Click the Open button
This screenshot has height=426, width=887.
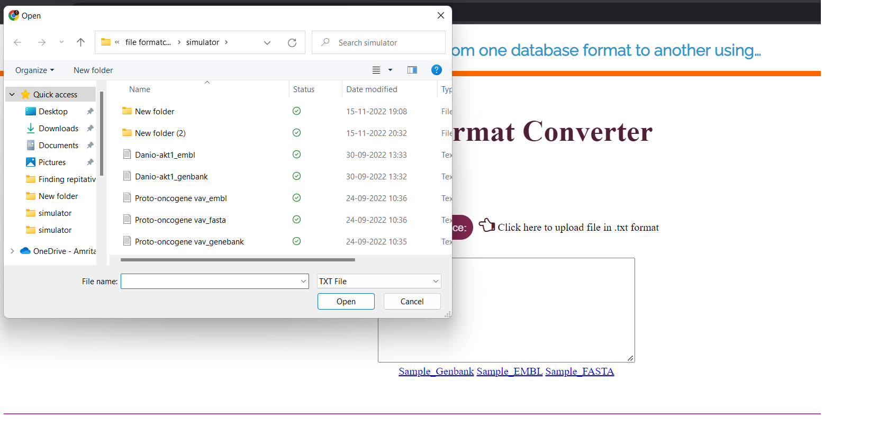(x=346, y=301)
